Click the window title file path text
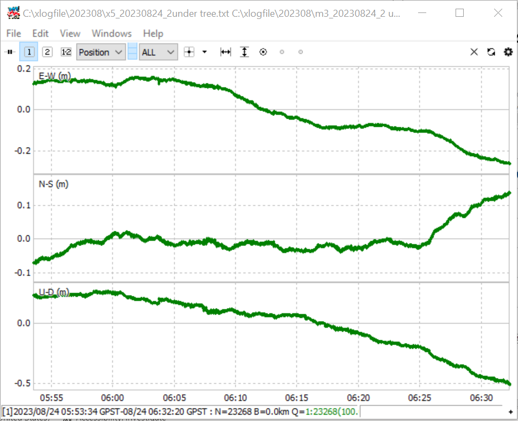 click(x=211, y=14)
